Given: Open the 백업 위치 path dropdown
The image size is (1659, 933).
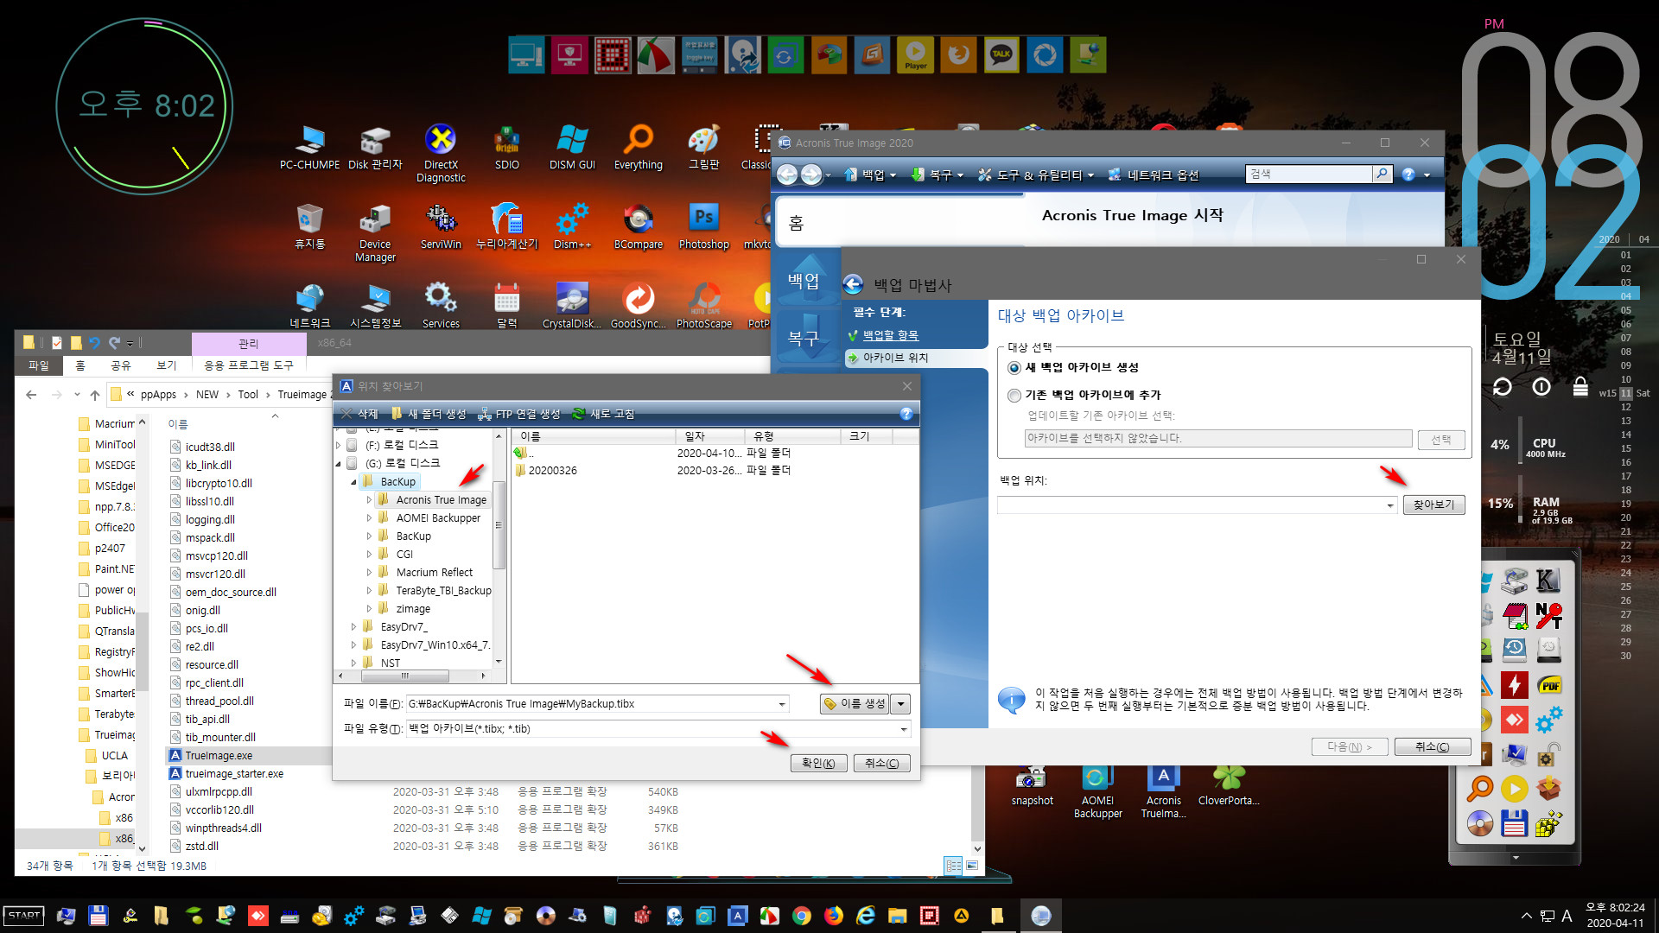Looking at the screenshot, I should pyautogui.click(x=1390, y=505).
